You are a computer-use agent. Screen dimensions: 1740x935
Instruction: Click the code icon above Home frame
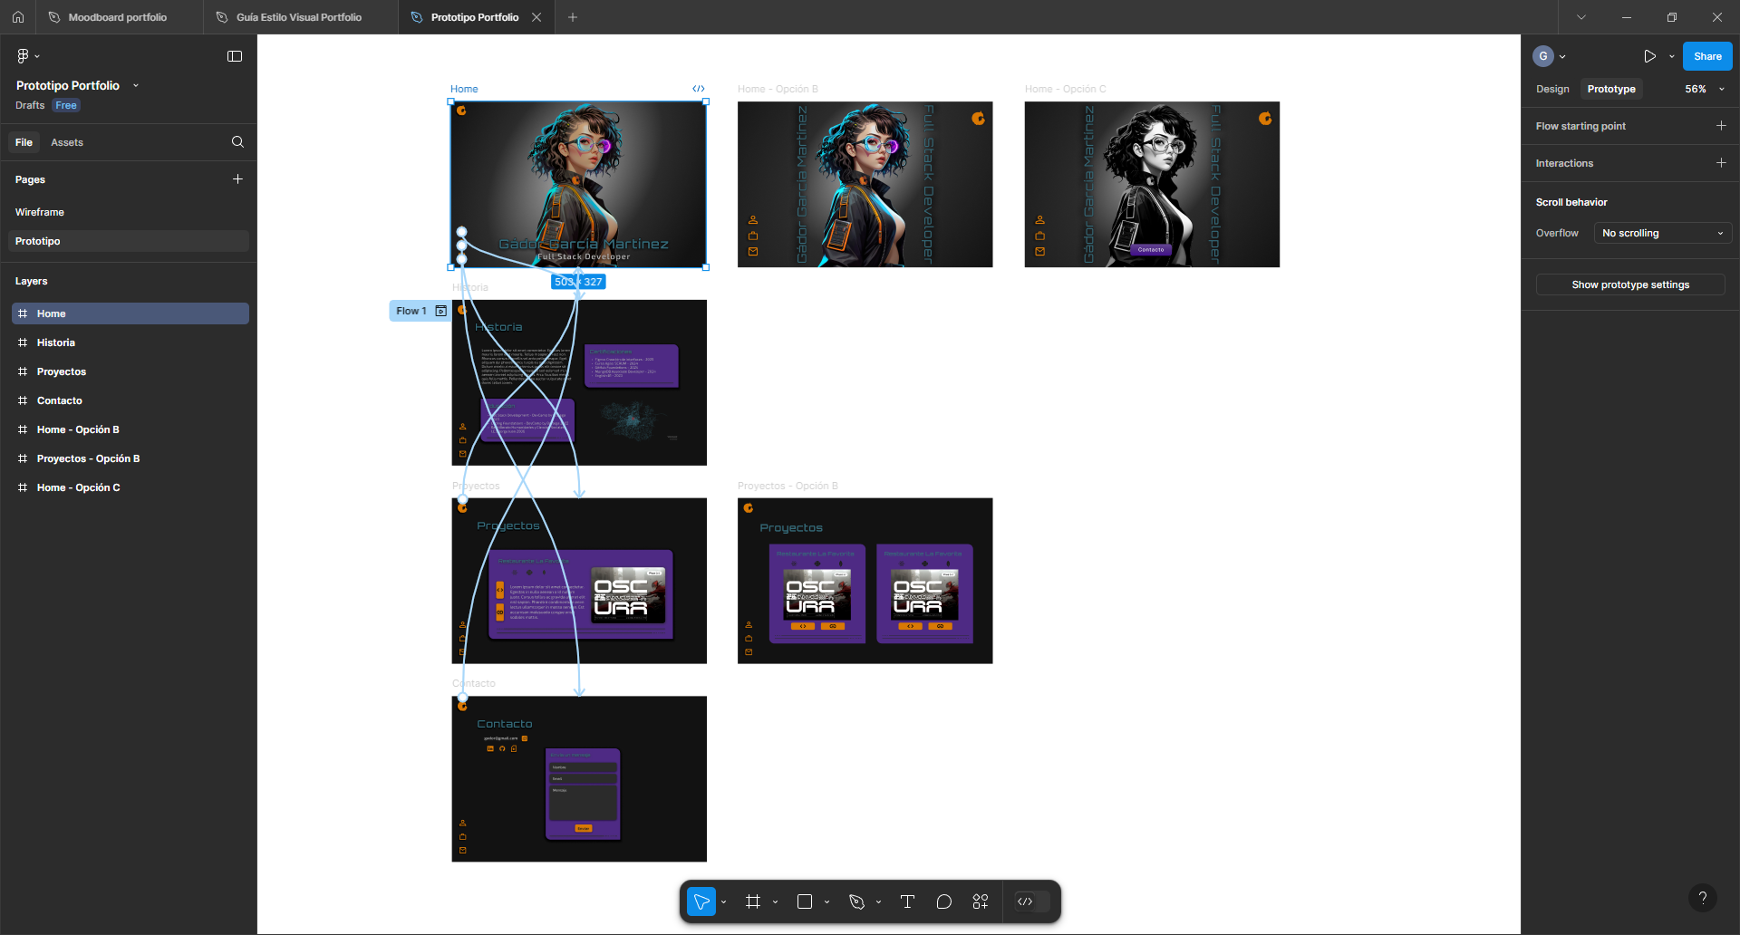(x=699, y=89)
